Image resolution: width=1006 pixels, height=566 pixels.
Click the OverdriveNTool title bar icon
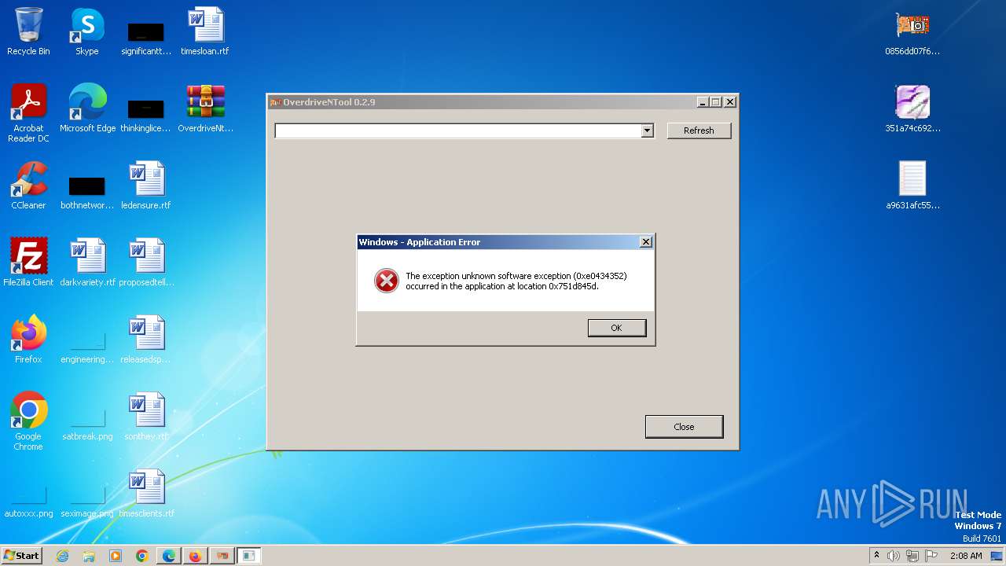pos(275,102)
